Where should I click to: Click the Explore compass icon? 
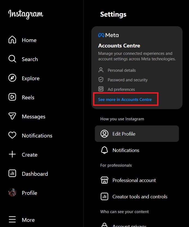(x=12, y=78)
